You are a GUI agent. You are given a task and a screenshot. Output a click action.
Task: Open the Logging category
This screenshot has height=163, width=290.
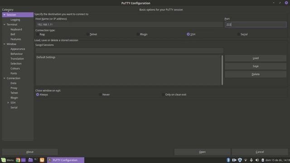click(x=15, y=20)
